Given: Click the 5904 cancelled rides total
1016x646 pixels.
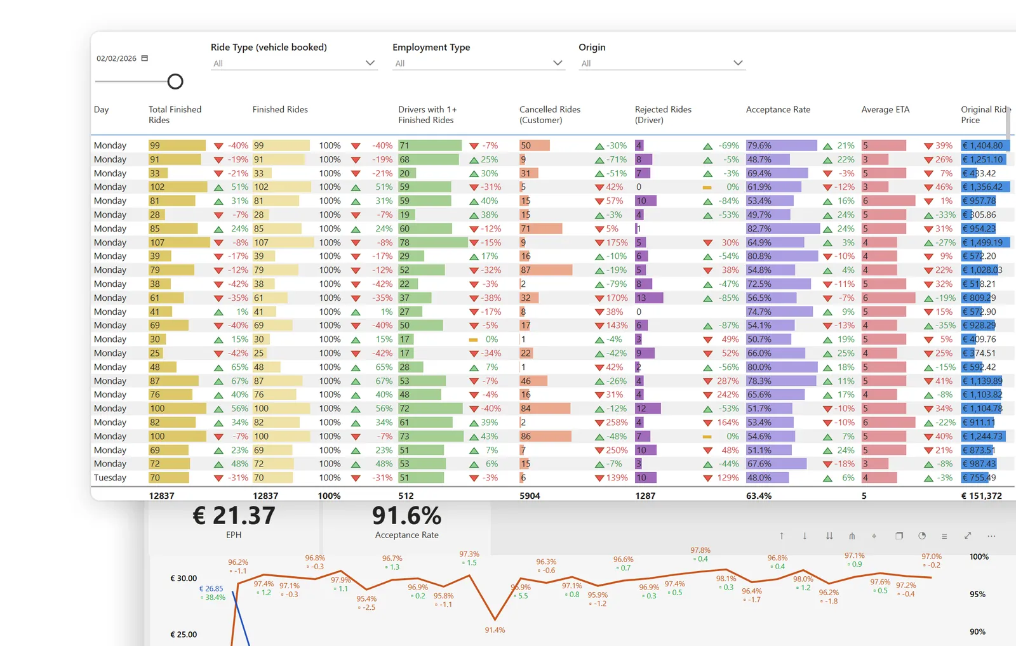Looking at the screenshot, I should pyautogui.click(x=530, y=496).
